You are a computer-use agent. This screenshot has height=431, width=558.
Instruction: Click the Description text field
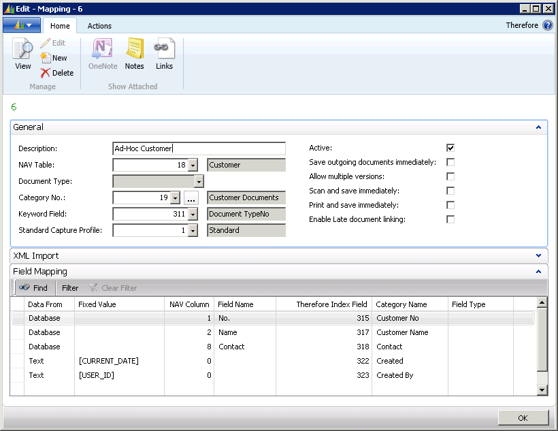click(x=199, y=148)
